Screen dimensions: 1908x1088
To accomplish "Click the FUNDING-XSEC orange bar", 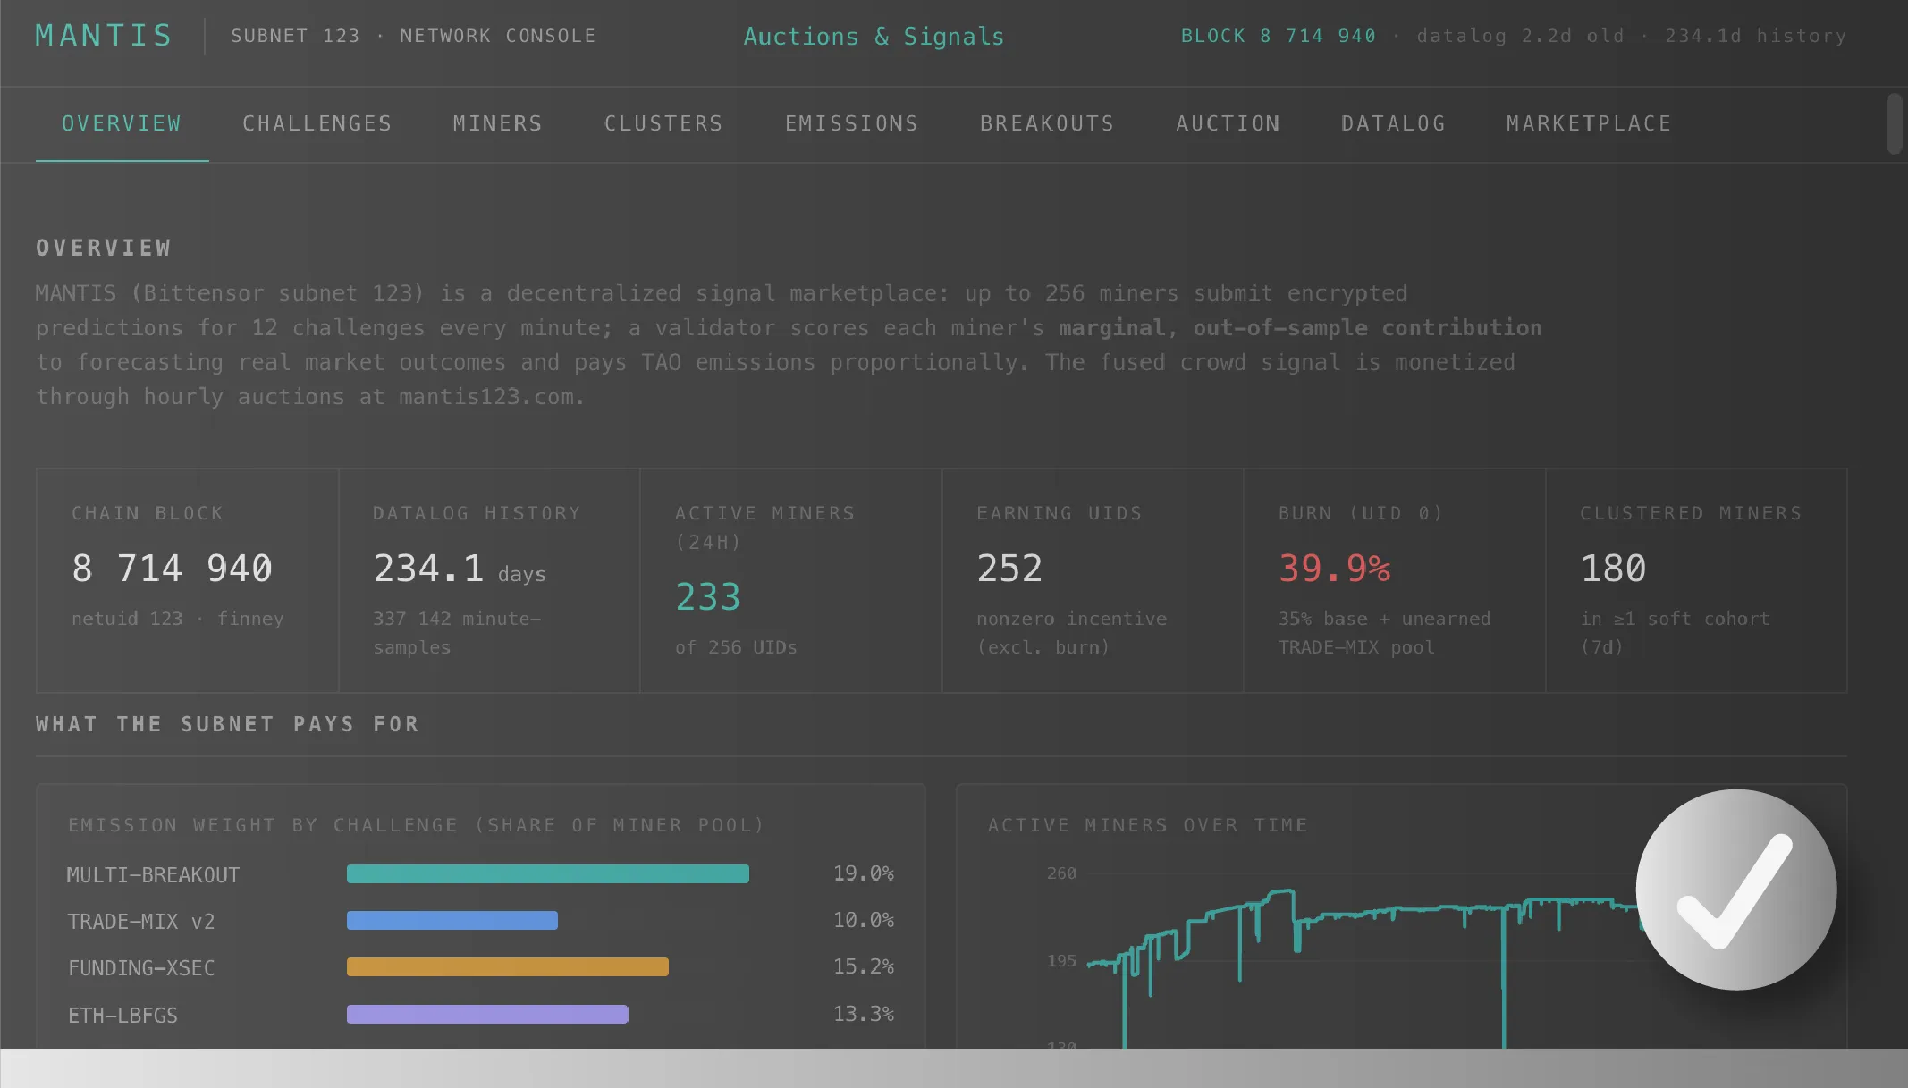I will (508, 967).
